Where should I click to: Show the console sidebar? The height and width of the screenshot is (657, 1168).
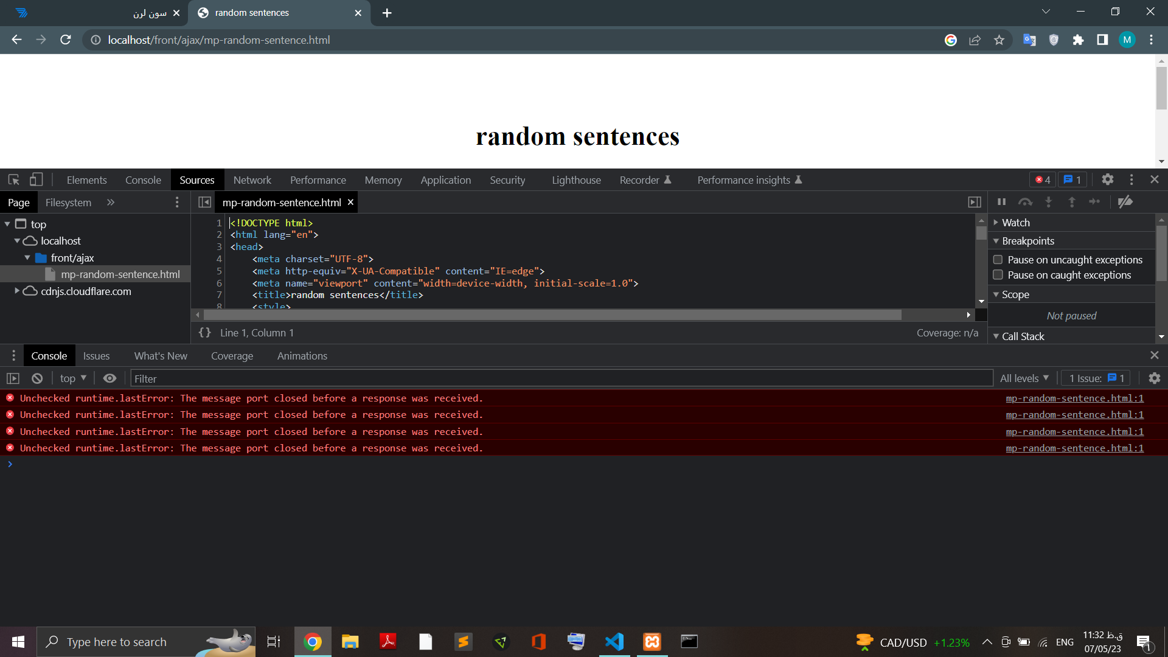tap(13, 378)
